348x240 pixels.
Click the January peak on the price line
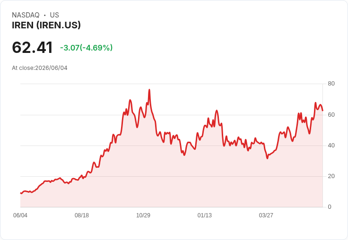coord(217,111)
